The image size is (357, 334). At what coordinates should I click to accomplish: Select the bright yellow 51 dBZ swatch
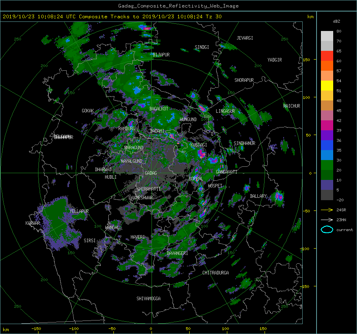click(x=327, y=86)
